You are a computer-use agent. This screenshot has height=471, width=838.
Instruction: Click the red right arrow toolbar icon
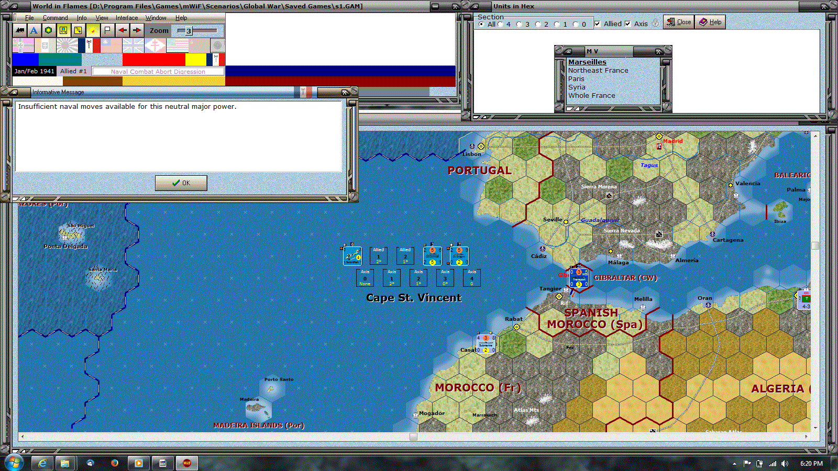(x=137, y=30)
